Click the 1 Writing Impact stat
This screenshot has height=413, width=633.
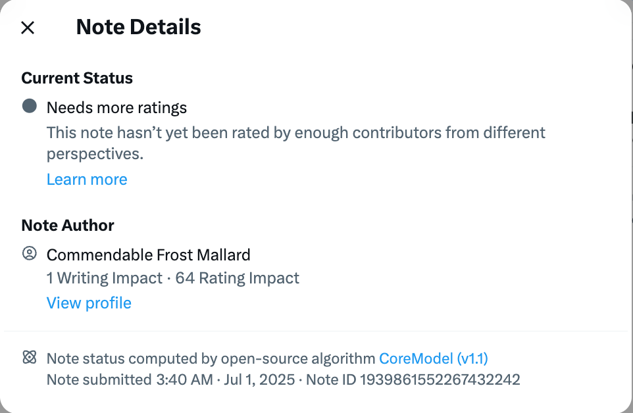click(105, 278)
